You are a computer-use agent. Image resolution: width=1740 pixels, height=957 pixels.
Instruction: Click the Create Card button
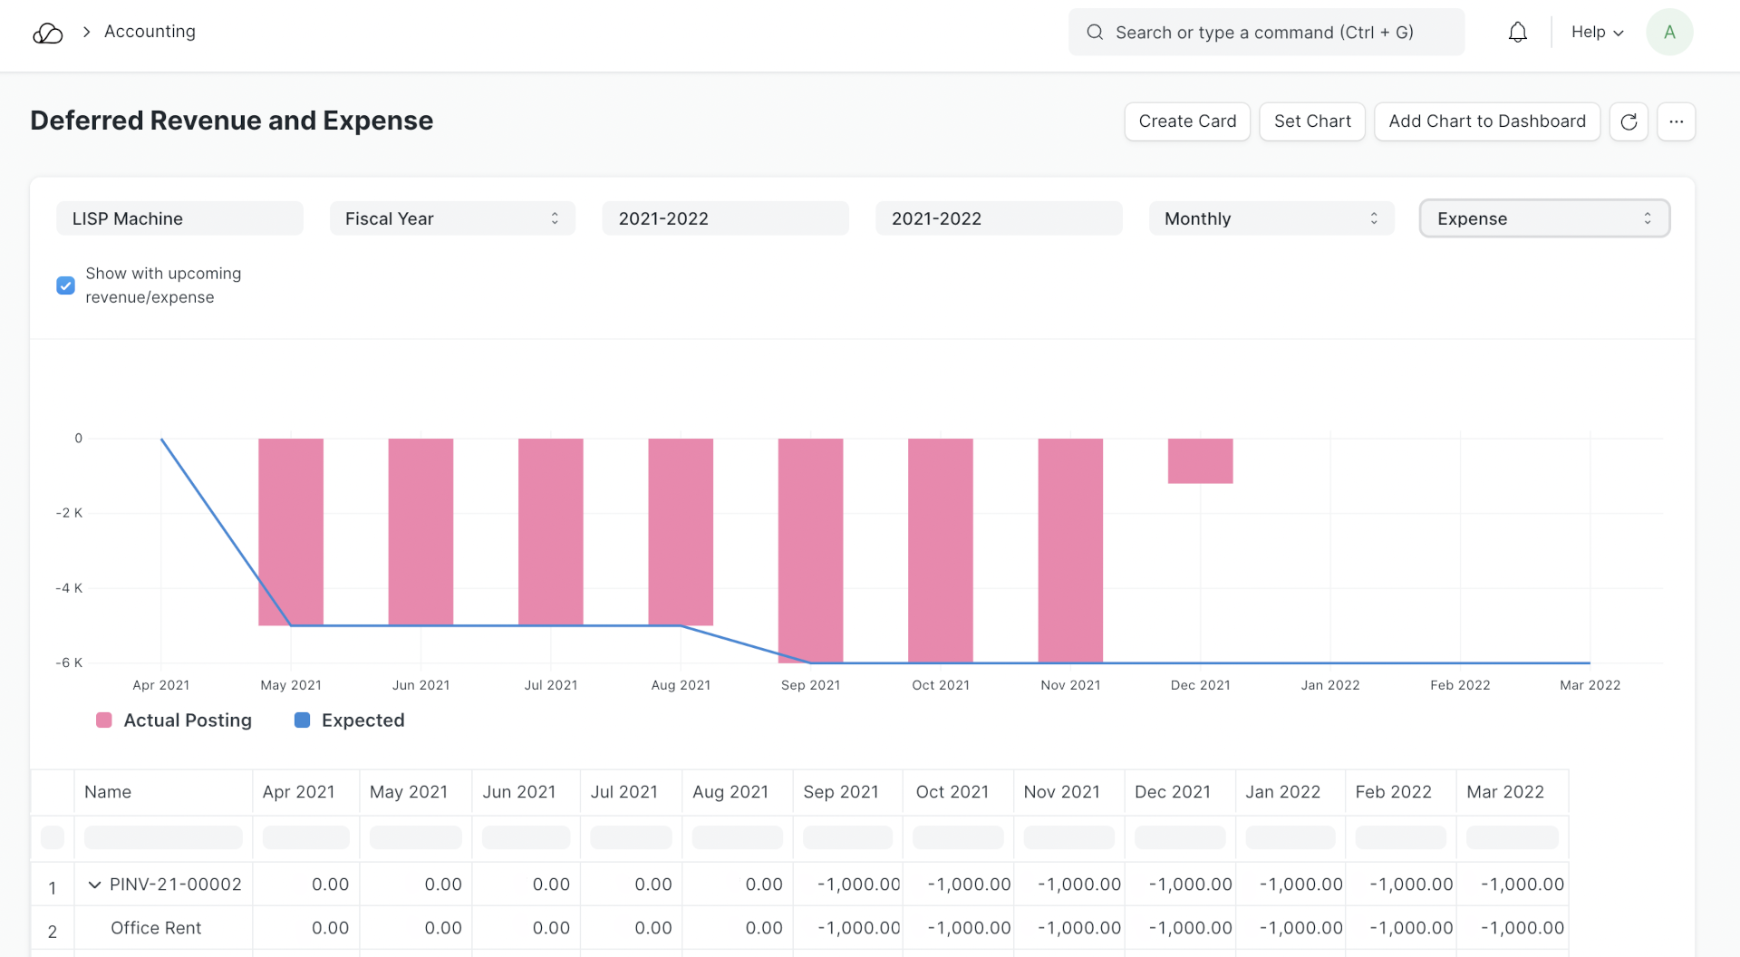[1186, 121]
